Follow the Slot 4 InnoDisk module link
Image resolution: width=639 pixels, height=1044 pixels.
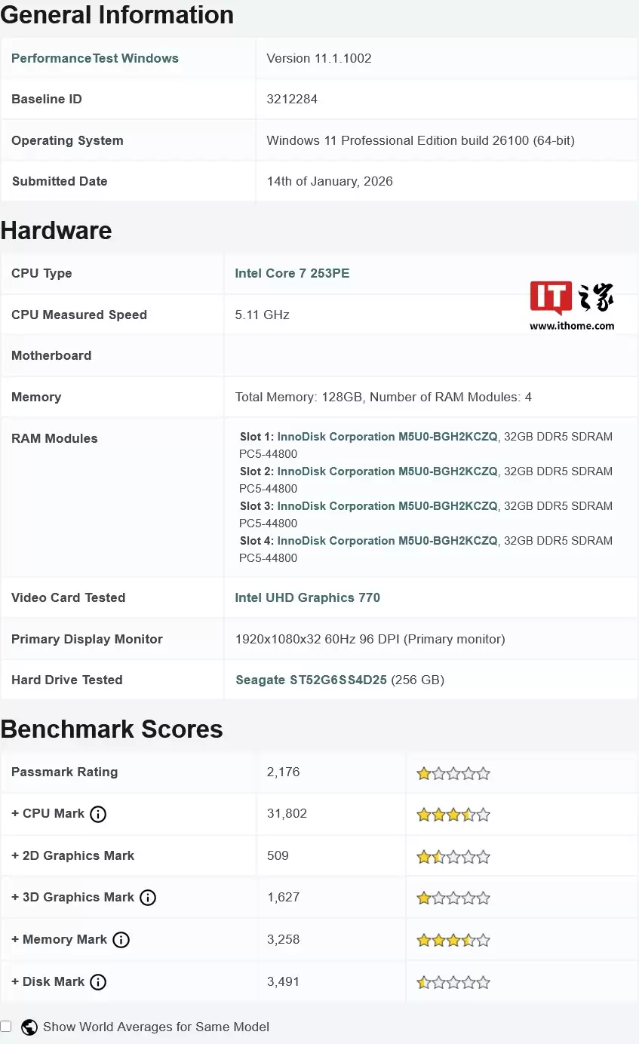(x=386, y=540)
